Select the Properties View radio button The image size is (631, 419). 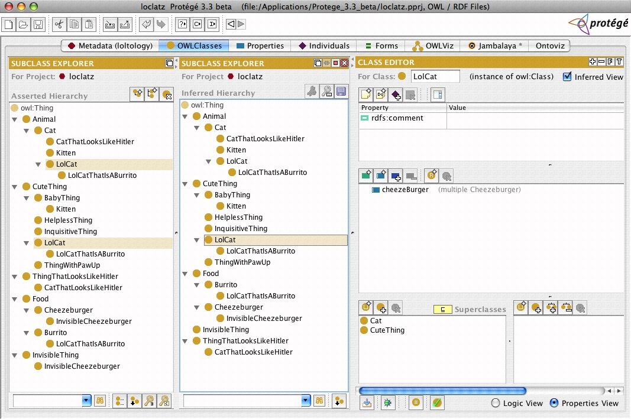pos(554,403)
